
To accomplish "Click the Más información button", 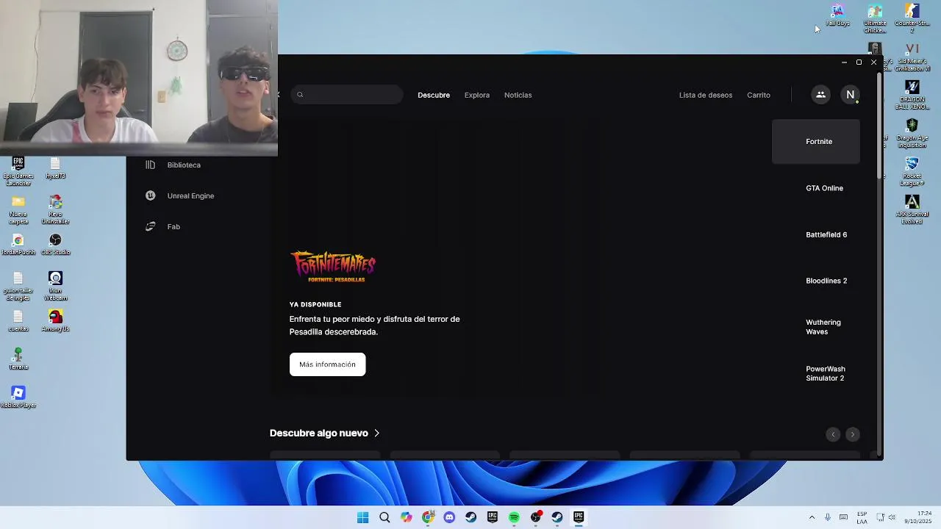I will point(327,364).
